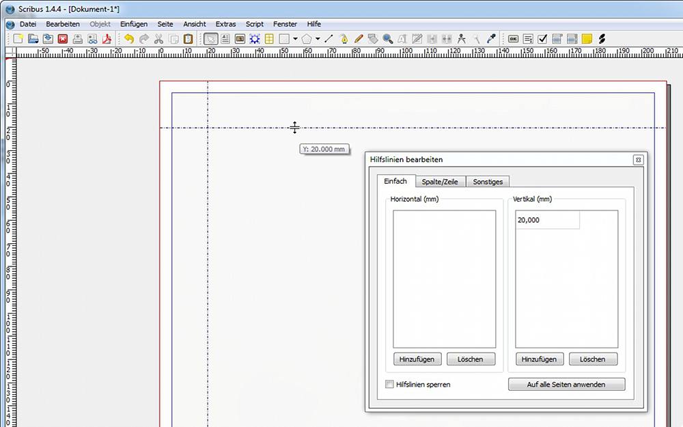Select the Insert Render Frame tool
The width and height of the screenshot is (683, 427).
pos(255,39)
